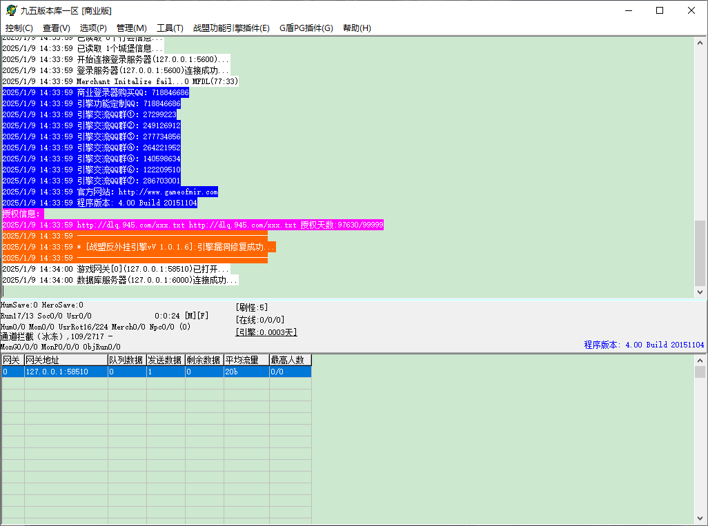Click log line 商业登录器购买QQ: 718846686

95,92
